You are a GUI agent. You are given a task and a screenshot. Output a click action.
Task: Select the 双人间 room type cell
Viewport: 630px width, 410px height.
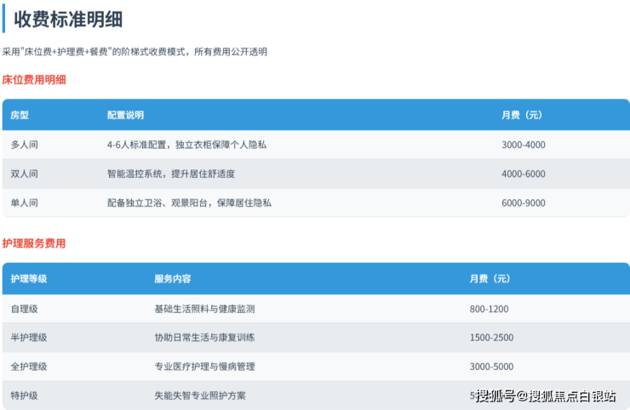tap(24, 174)
